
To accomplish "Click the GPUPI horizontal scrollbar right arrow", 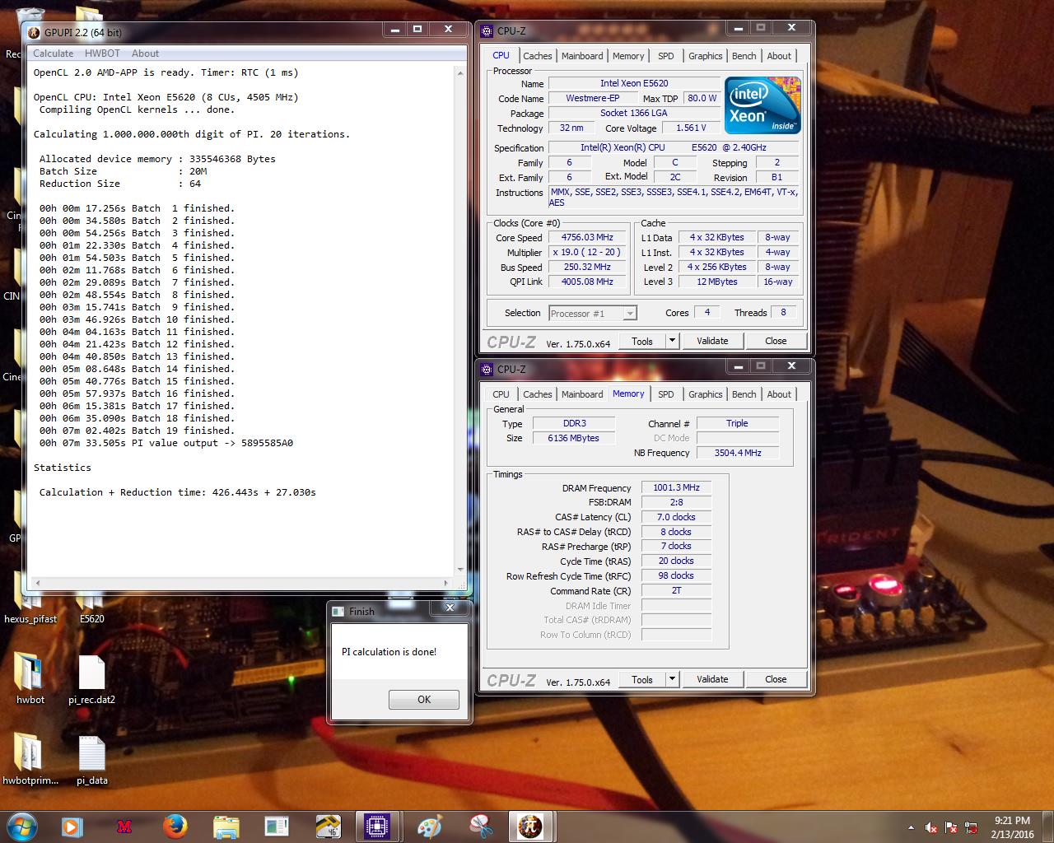I will [447, 583].
